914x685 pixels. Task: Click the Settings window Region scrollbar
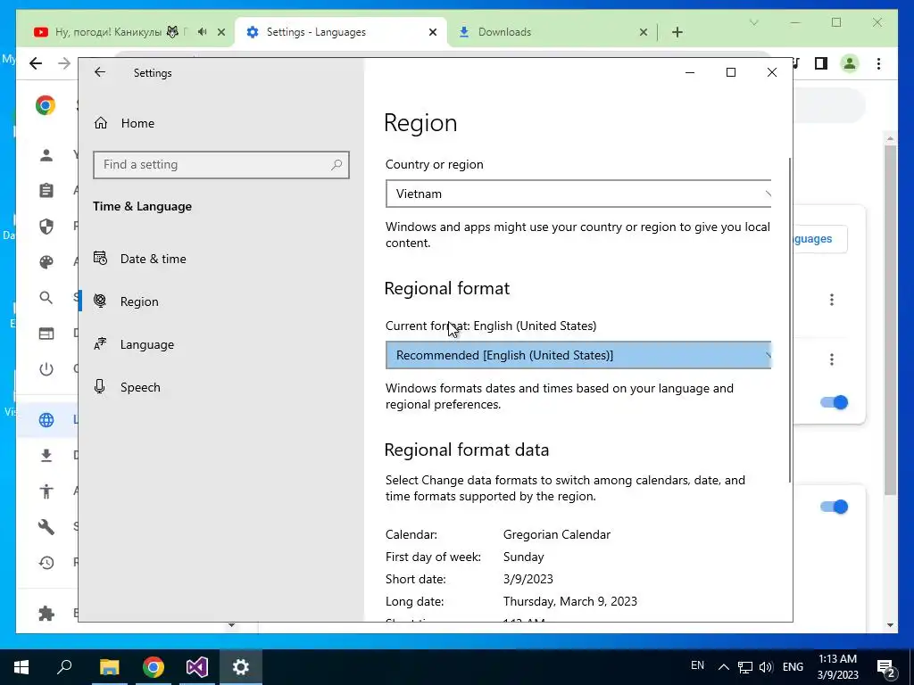(790, 319)
